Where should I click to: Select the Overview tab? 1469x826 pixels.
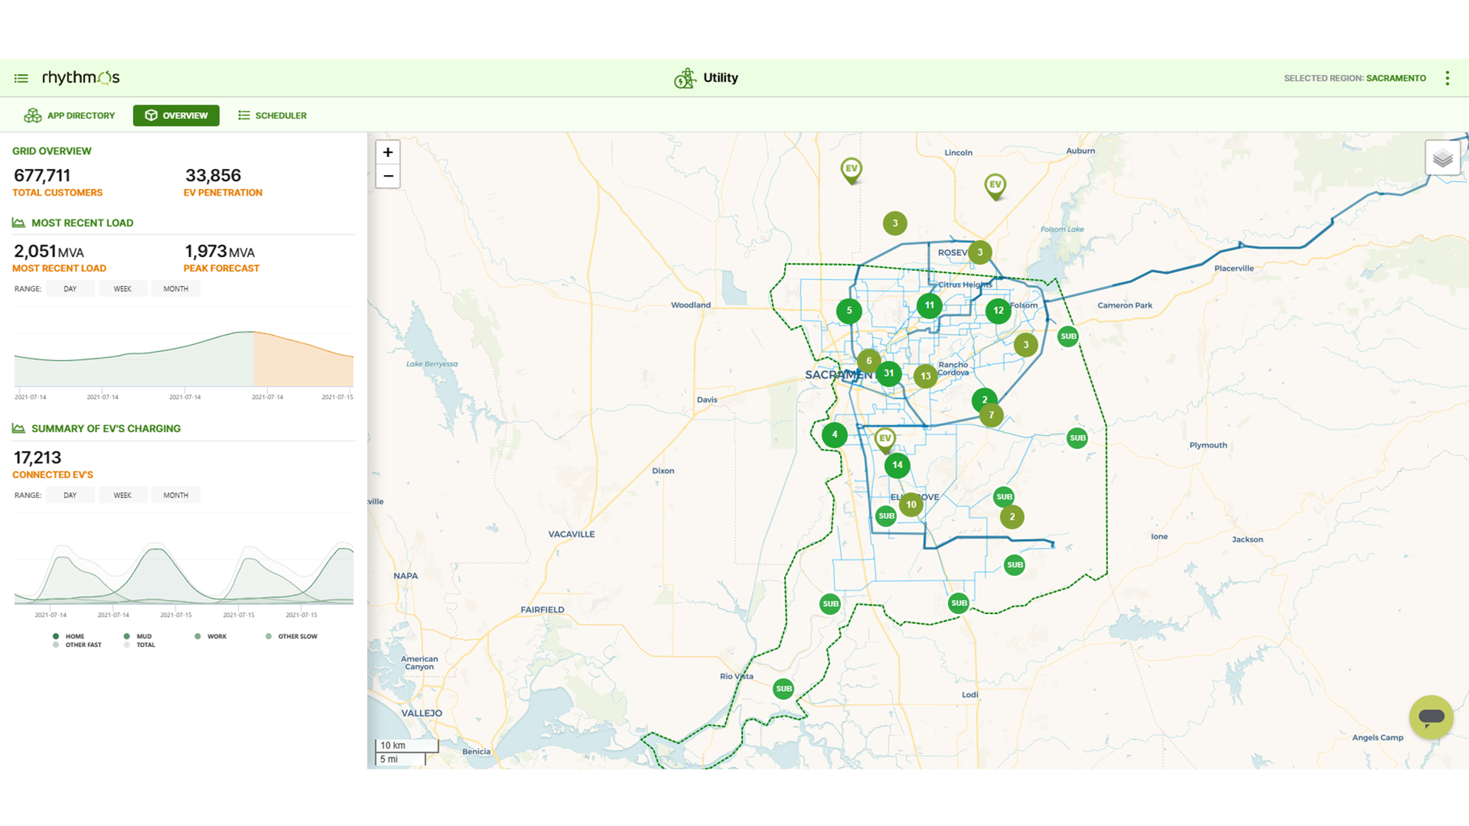(176, 115)
